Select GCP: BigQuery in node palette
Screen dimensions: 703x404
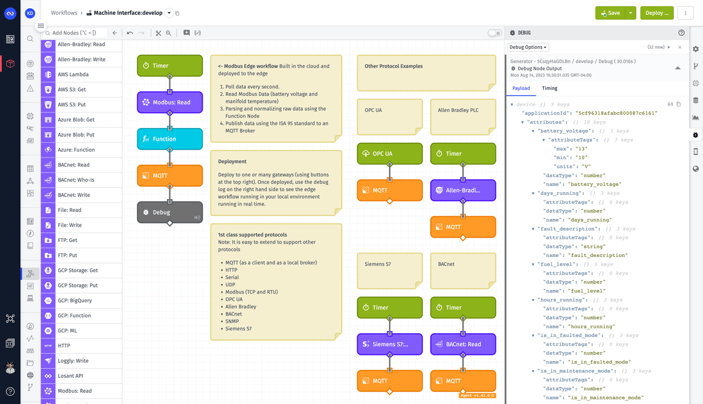coord(81,301)
